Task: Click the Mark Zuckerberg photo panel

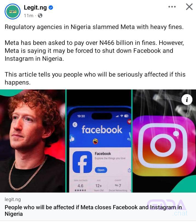Action: [x=33, y=141]
